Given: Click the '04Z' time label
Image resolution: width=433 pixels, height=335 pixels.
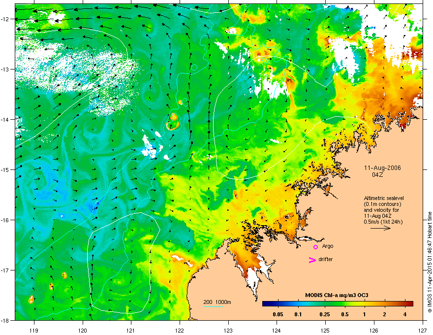Looking at the screenshot, I should pyautogui.click(x=377, y=175).
